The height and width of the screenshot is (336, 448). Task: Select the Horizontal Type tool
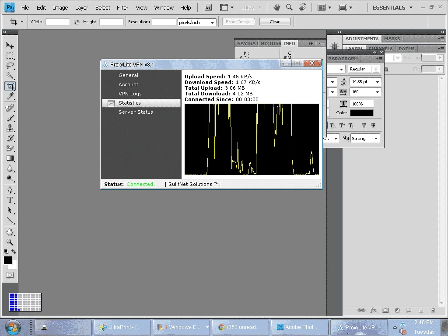10,200
